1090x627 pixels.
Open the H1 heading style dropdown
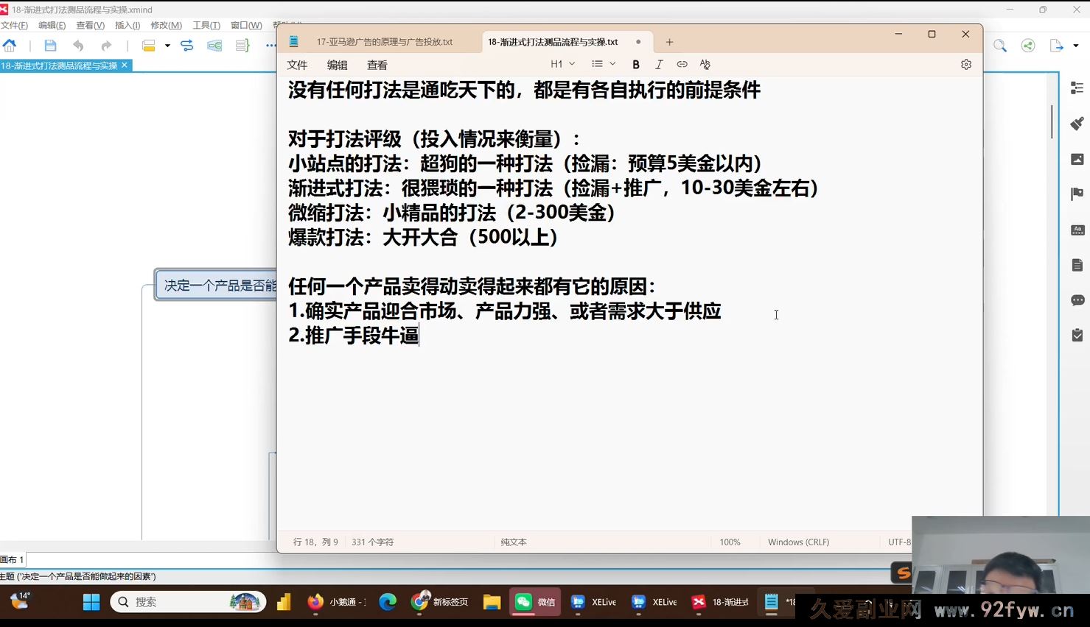coord(562,64)
